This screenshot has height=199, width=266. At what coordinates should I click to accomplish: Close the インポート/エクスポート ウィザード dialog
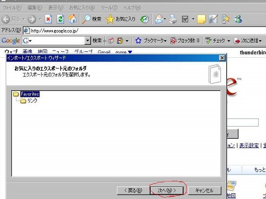[x=222, y=58]
